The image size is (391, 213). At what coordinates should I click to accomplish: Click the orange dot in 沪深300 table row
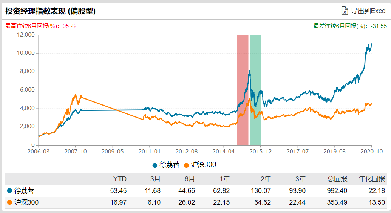(9, 203)
